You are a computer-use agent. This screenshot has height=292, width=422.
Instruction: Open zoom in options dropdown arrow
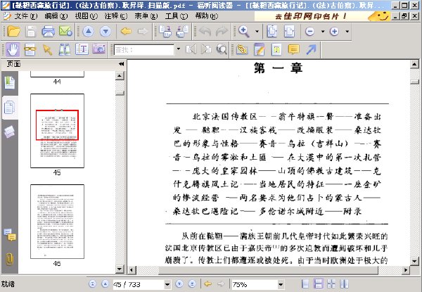click(347, 32)
